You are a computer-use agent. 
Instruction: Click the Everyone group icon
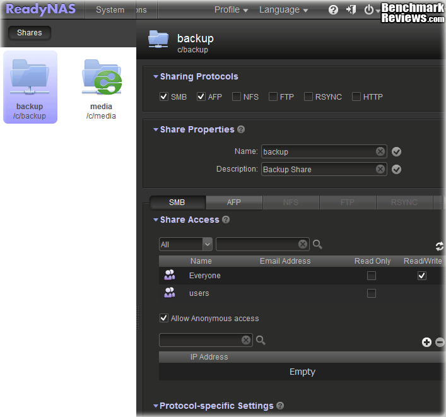[x=170, y=275]
